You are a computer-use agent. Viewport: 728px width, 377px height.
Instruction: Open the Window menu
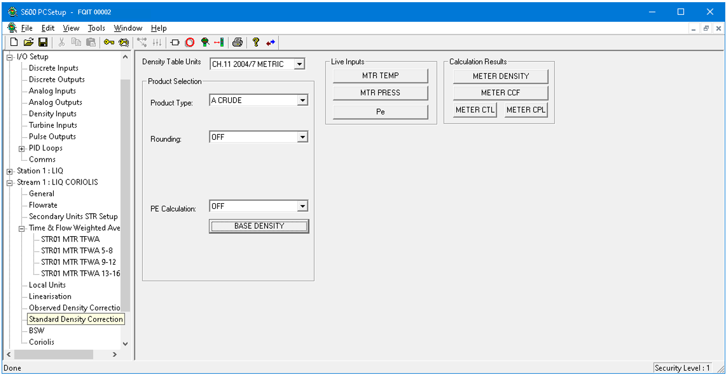click(x=128, y=28)
